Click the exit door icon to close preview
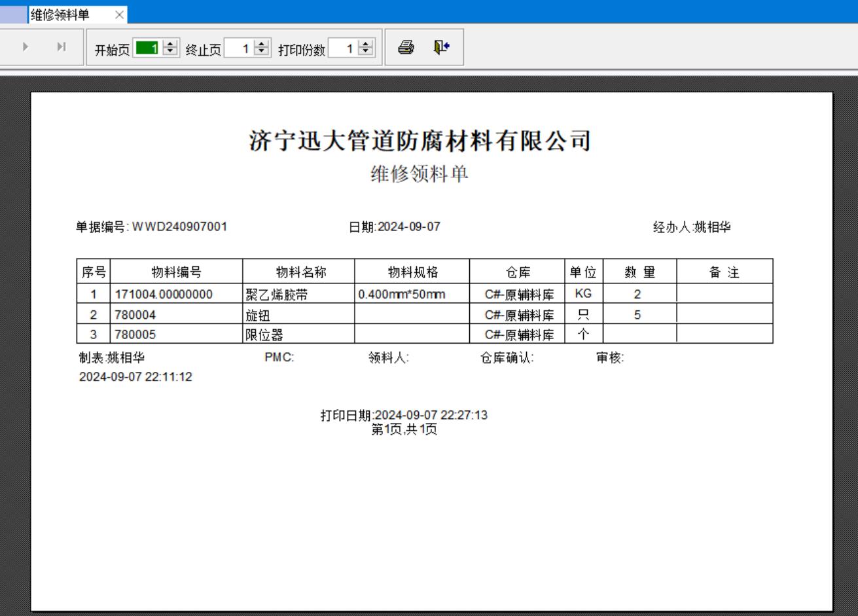This screenshot has height=616, width=858. 442,47
